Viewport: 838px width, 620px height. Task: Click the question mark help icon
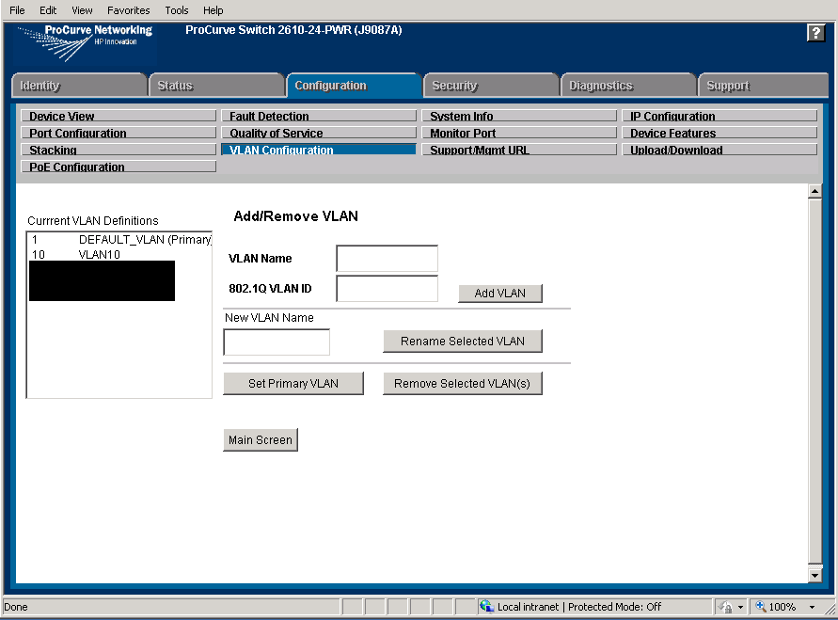point(815,32)
